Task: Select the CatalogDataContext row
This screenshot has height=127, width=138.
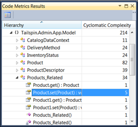Action: [x=66, y=40]
